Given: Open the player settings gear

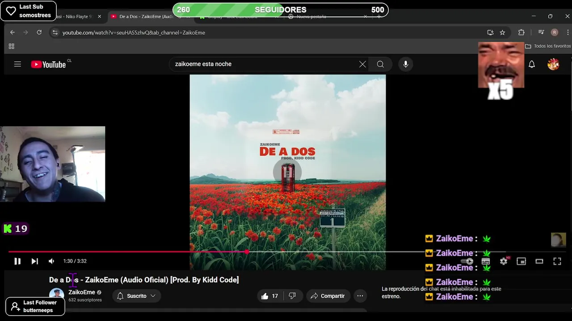Looking at the screenshot, I should (504, 261).
